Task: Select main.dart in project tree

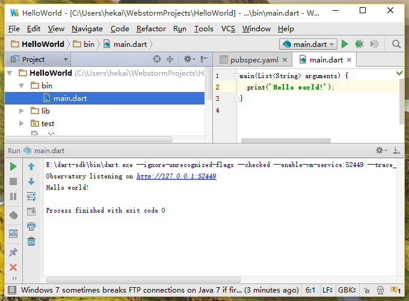Action: (x=104, y=99)
